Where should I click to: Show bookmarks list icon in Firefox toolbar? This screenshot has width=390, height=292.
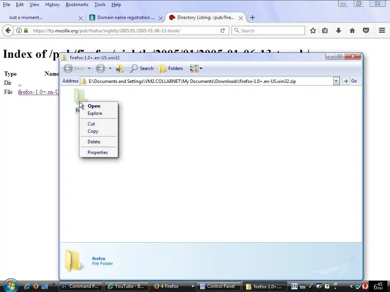click(x=325, y=30)
